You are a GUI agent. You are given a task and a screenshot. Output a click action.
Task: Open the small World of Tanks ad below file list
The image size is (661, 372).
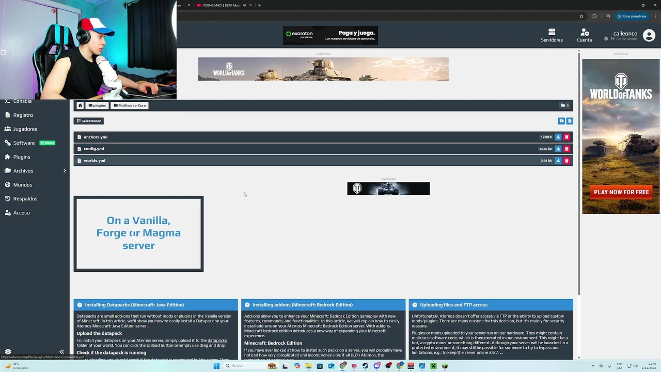click(388, 189)
